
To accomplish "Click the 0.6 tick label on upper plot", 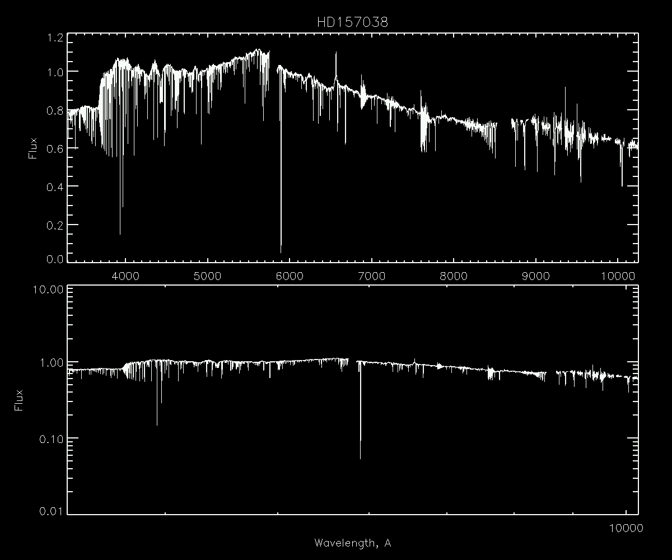I will coord(54,148).
